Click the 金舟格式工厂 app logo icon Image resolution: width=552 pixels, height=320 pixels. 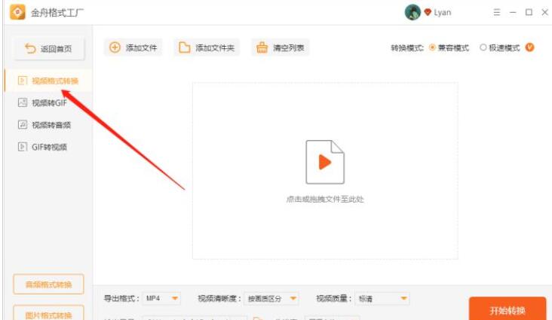(17, 12)
